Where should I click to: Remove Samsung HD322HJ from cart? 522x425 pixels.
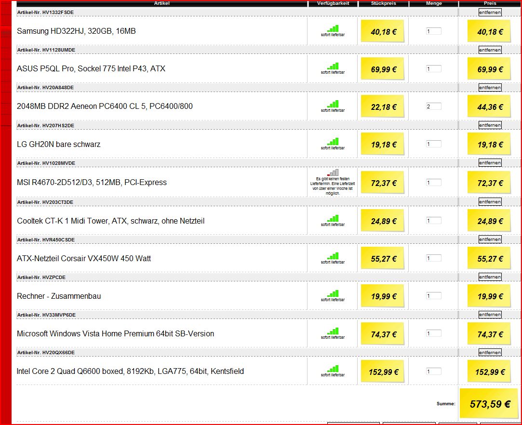(x=490, y=13)
